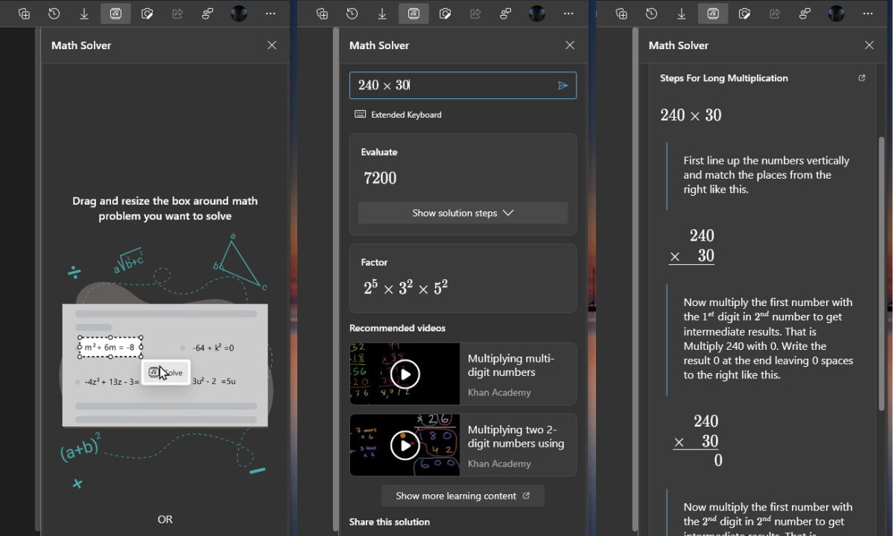
Task: Open Collections in the intro panel's toolbar
Action: tap(24, 13)
